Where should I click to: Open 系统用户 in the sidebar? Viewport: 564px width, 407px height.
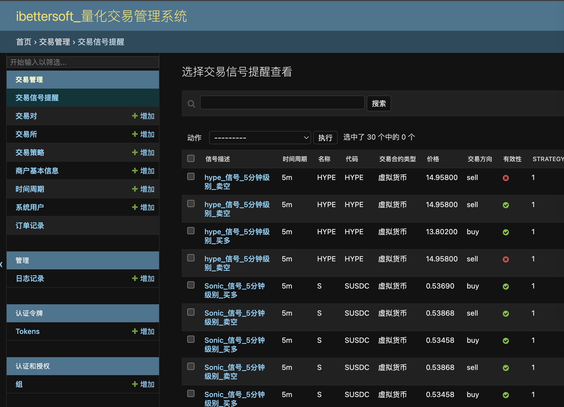(x=30, y=207)
